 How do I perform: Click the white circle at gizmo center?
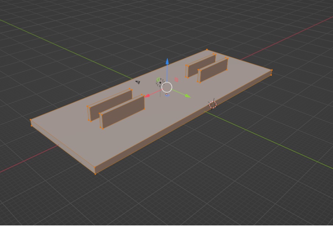(x=167, y=87)
